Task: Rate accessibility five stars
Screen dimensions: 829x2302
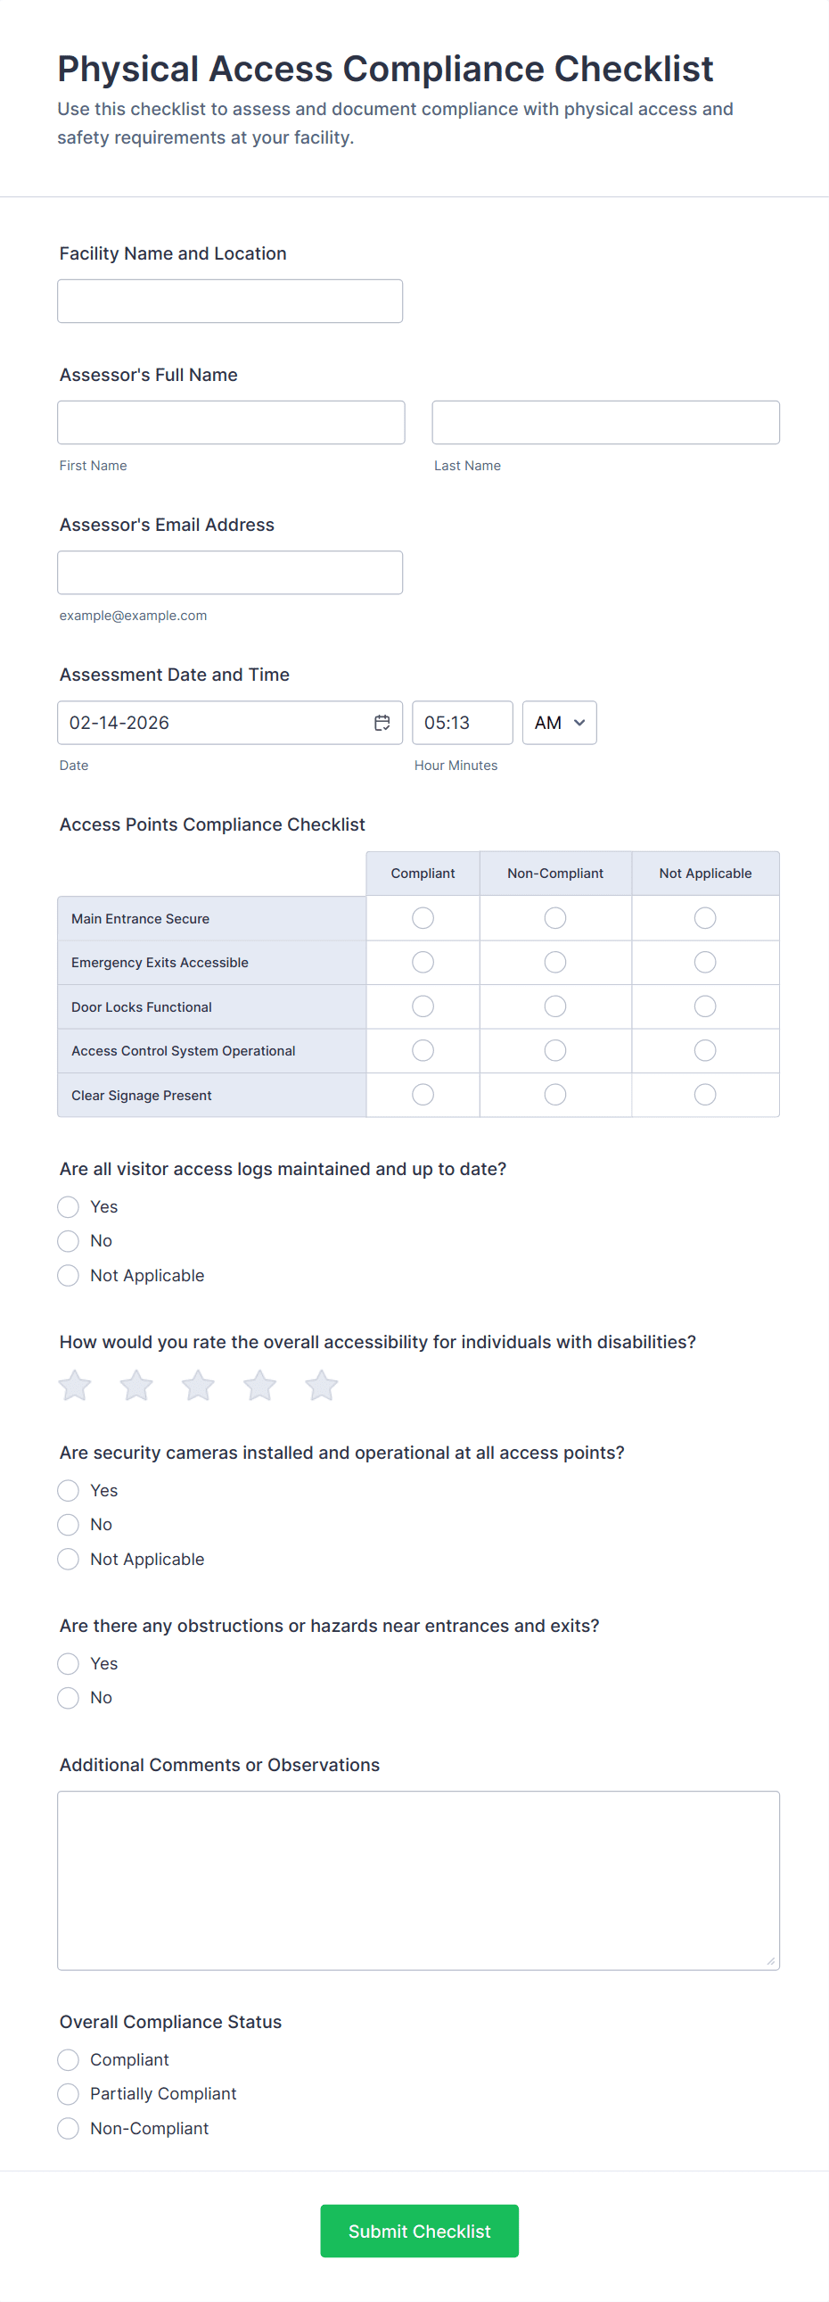Action: coord(321,1386)
